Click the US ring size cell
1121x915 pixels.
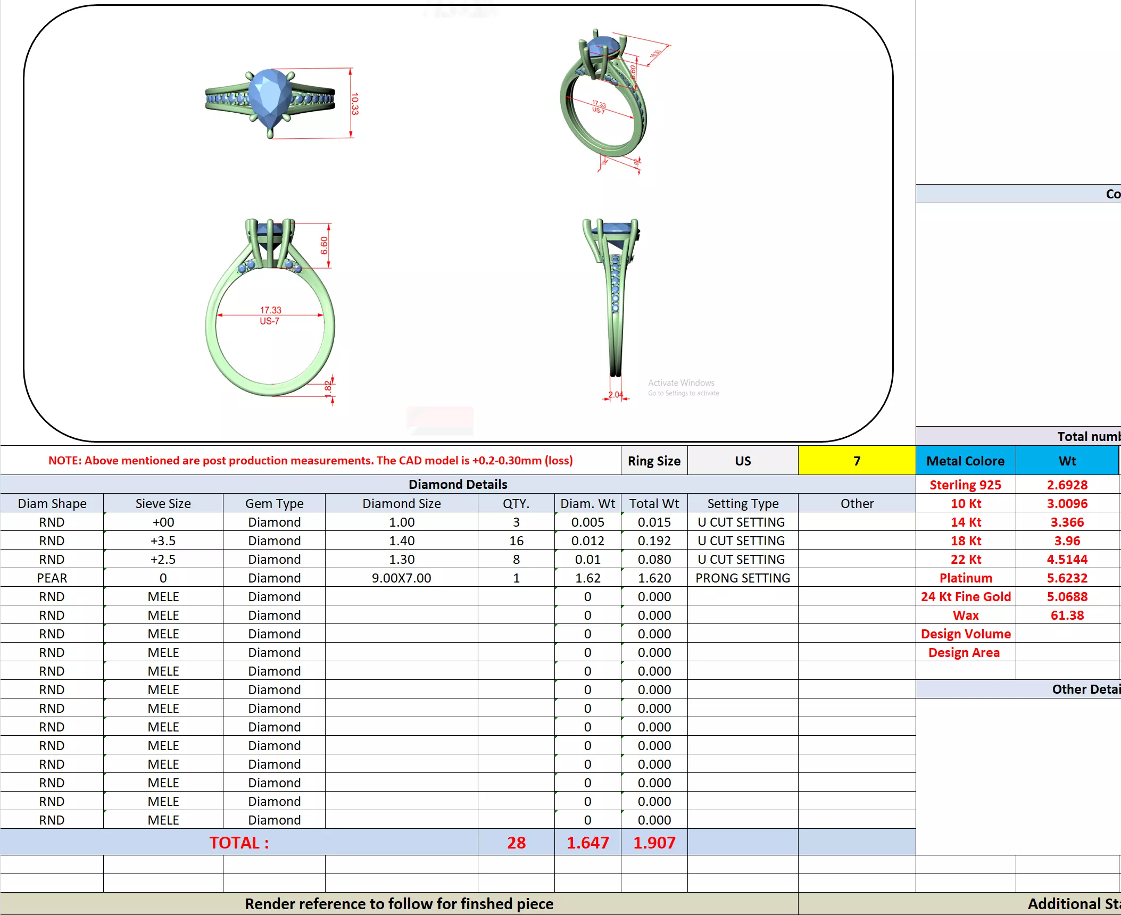[x=743, y=461]
